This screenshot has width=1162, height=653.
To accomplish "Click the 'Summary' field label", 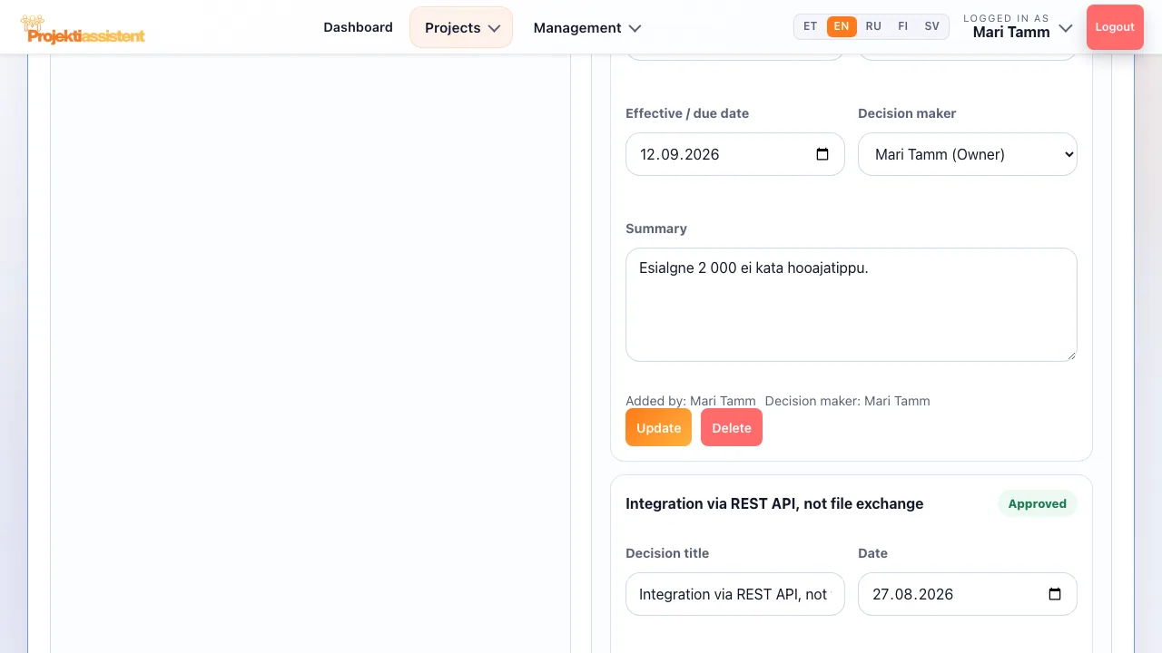I will pos(656,229).
